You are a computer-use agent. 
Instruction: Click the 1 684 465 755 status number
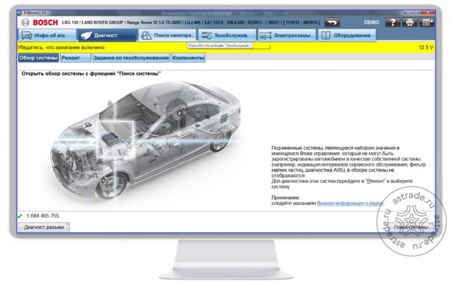pyautogui.click(x=43, y=216)
